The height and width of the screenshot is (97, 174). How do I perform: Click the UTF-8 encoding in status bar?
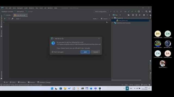tap(131, 85)
